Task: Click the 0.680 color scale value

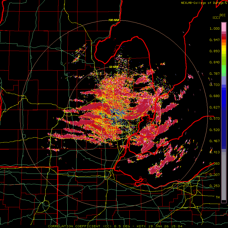Action: point(215,96)
